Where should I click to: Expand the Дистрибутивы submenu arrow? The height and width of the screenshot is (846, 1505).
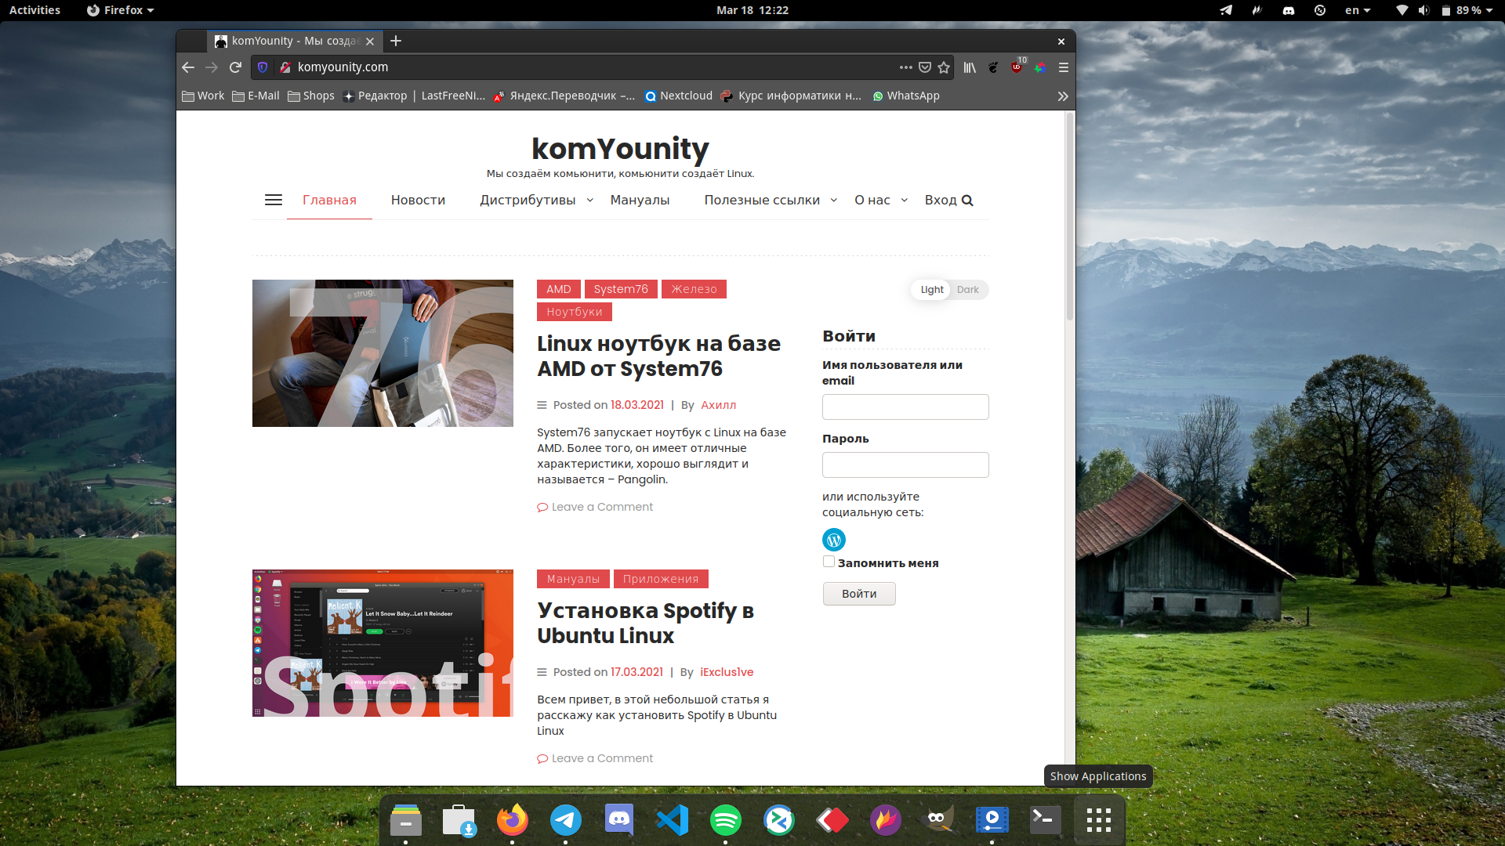(x=590, y=201)
